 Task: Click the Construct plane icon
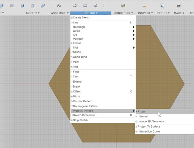pyautogui.click(x=123, y=6)
